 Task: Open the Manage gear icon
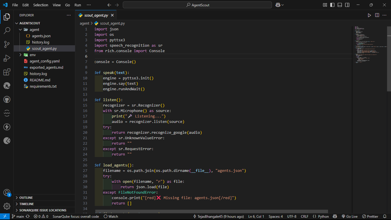pos(7,206)
